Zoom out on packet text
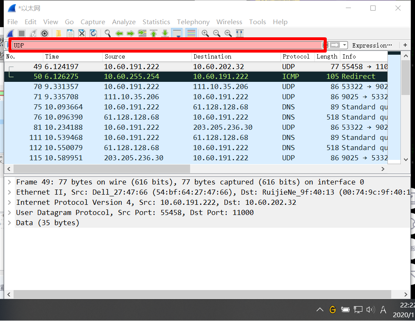This screenshot has width=415, height=321. [x=217, y=33]
